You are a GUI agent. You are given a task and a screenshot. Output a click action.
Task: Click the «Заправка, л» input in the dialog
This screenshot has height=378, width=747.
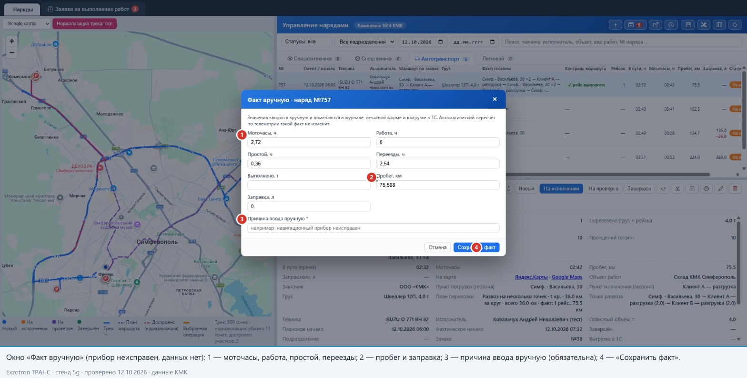click(309, 206)
